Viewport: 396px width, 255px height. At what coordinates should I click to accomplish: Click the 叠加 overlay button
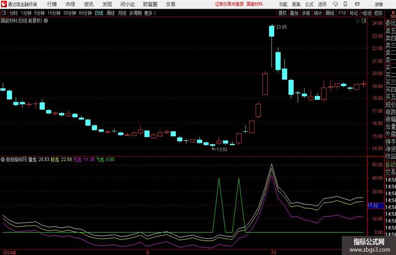(x=294, y=13)
